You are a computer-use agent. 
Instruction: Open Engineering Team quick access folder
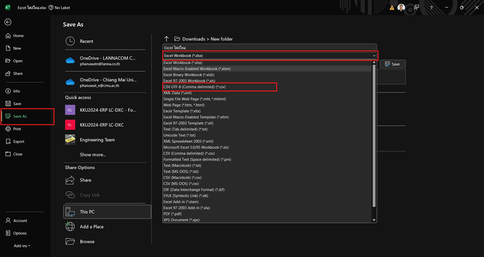[104, 140]
